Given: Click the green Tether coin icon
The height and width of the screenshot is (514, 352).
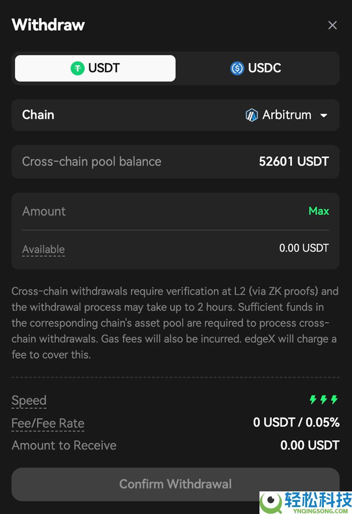Looking at the screenshot, I should pyautogui.click(x=77, y=68).
